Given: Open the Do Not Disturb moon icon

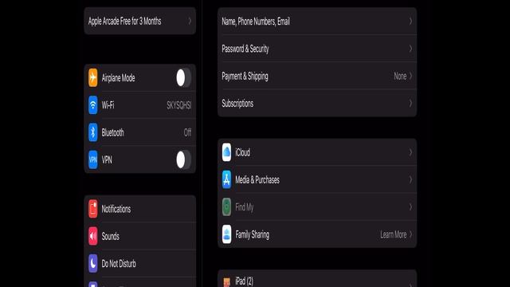Looking at the screenshot, I should [92, 263].
